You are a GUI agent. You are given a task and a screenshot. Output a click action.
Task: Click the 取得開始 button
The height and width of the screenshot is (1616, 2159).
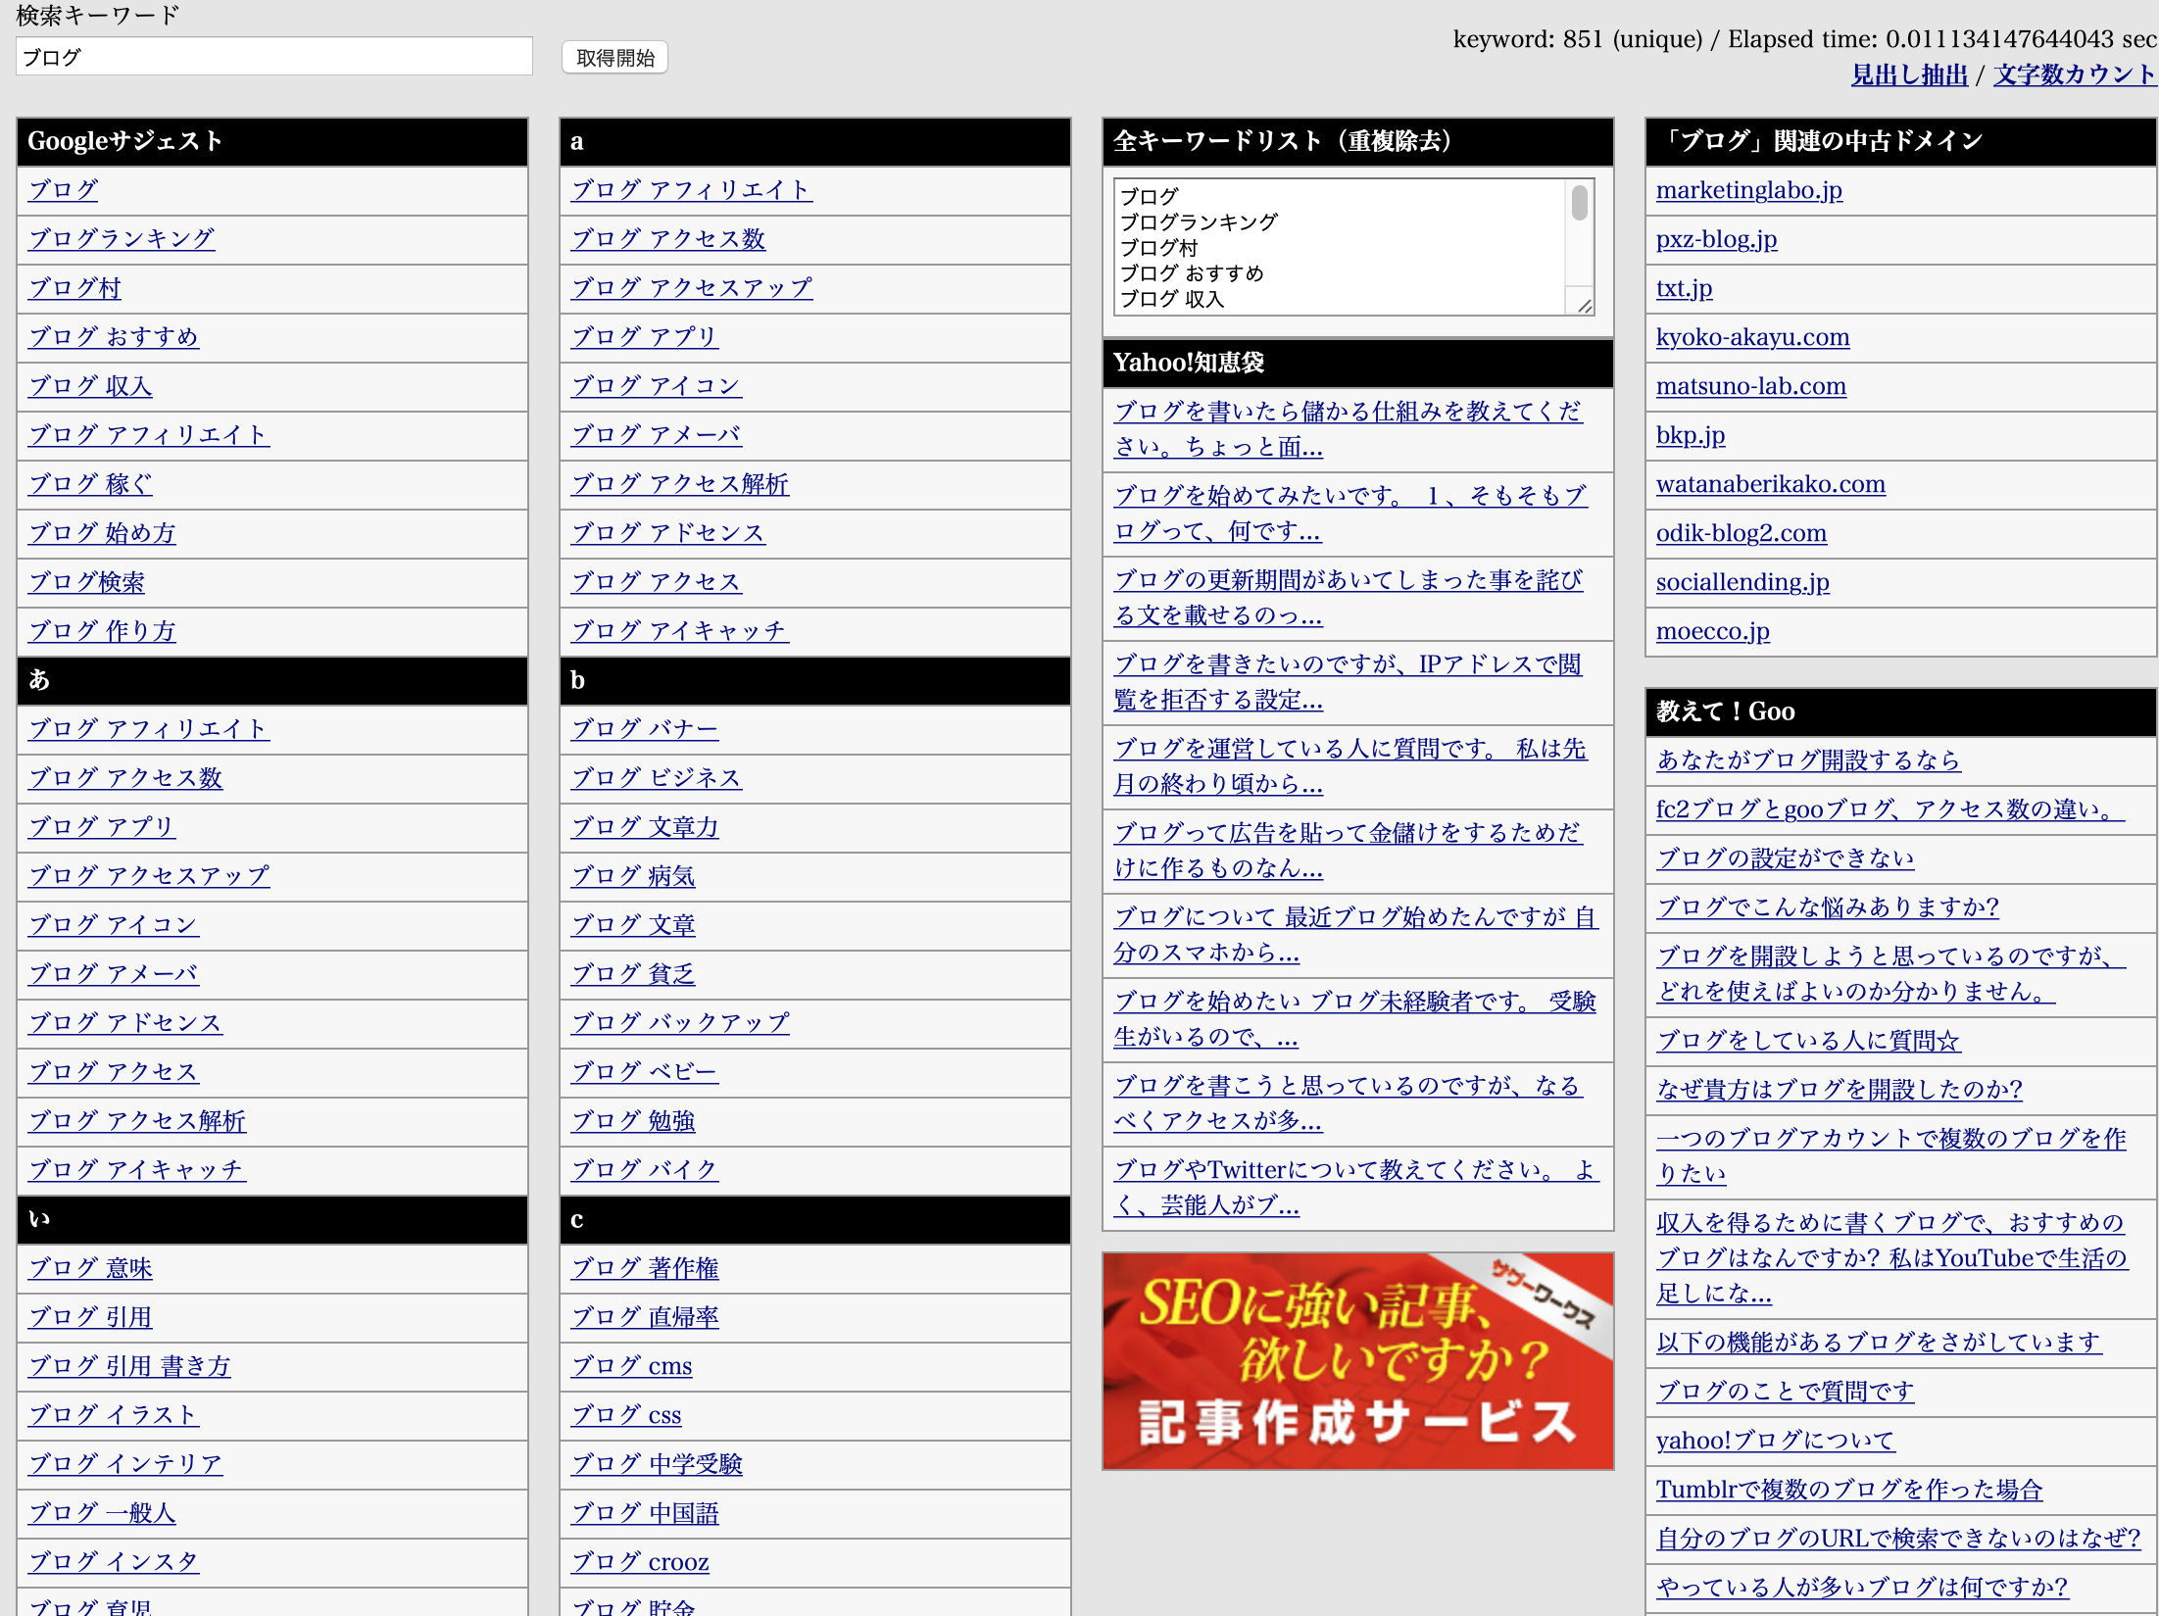(x=614, y=58)
